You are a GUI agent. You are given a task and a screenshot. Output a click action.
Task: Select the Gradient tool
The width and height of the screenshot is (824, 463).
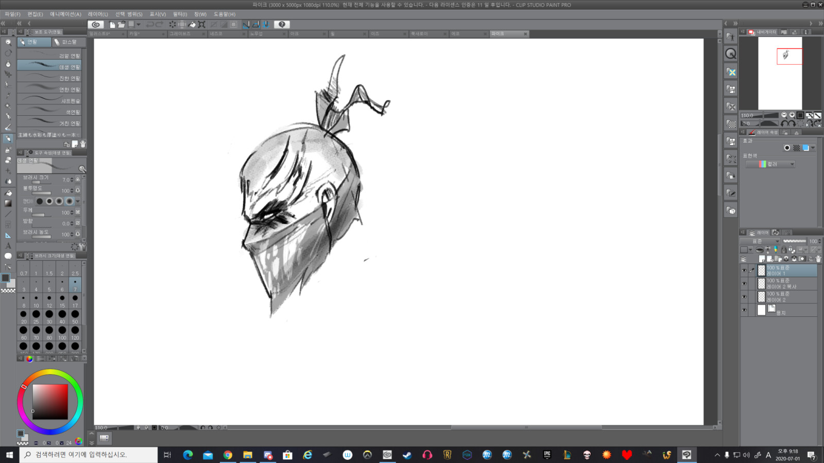tap(8, 203)
